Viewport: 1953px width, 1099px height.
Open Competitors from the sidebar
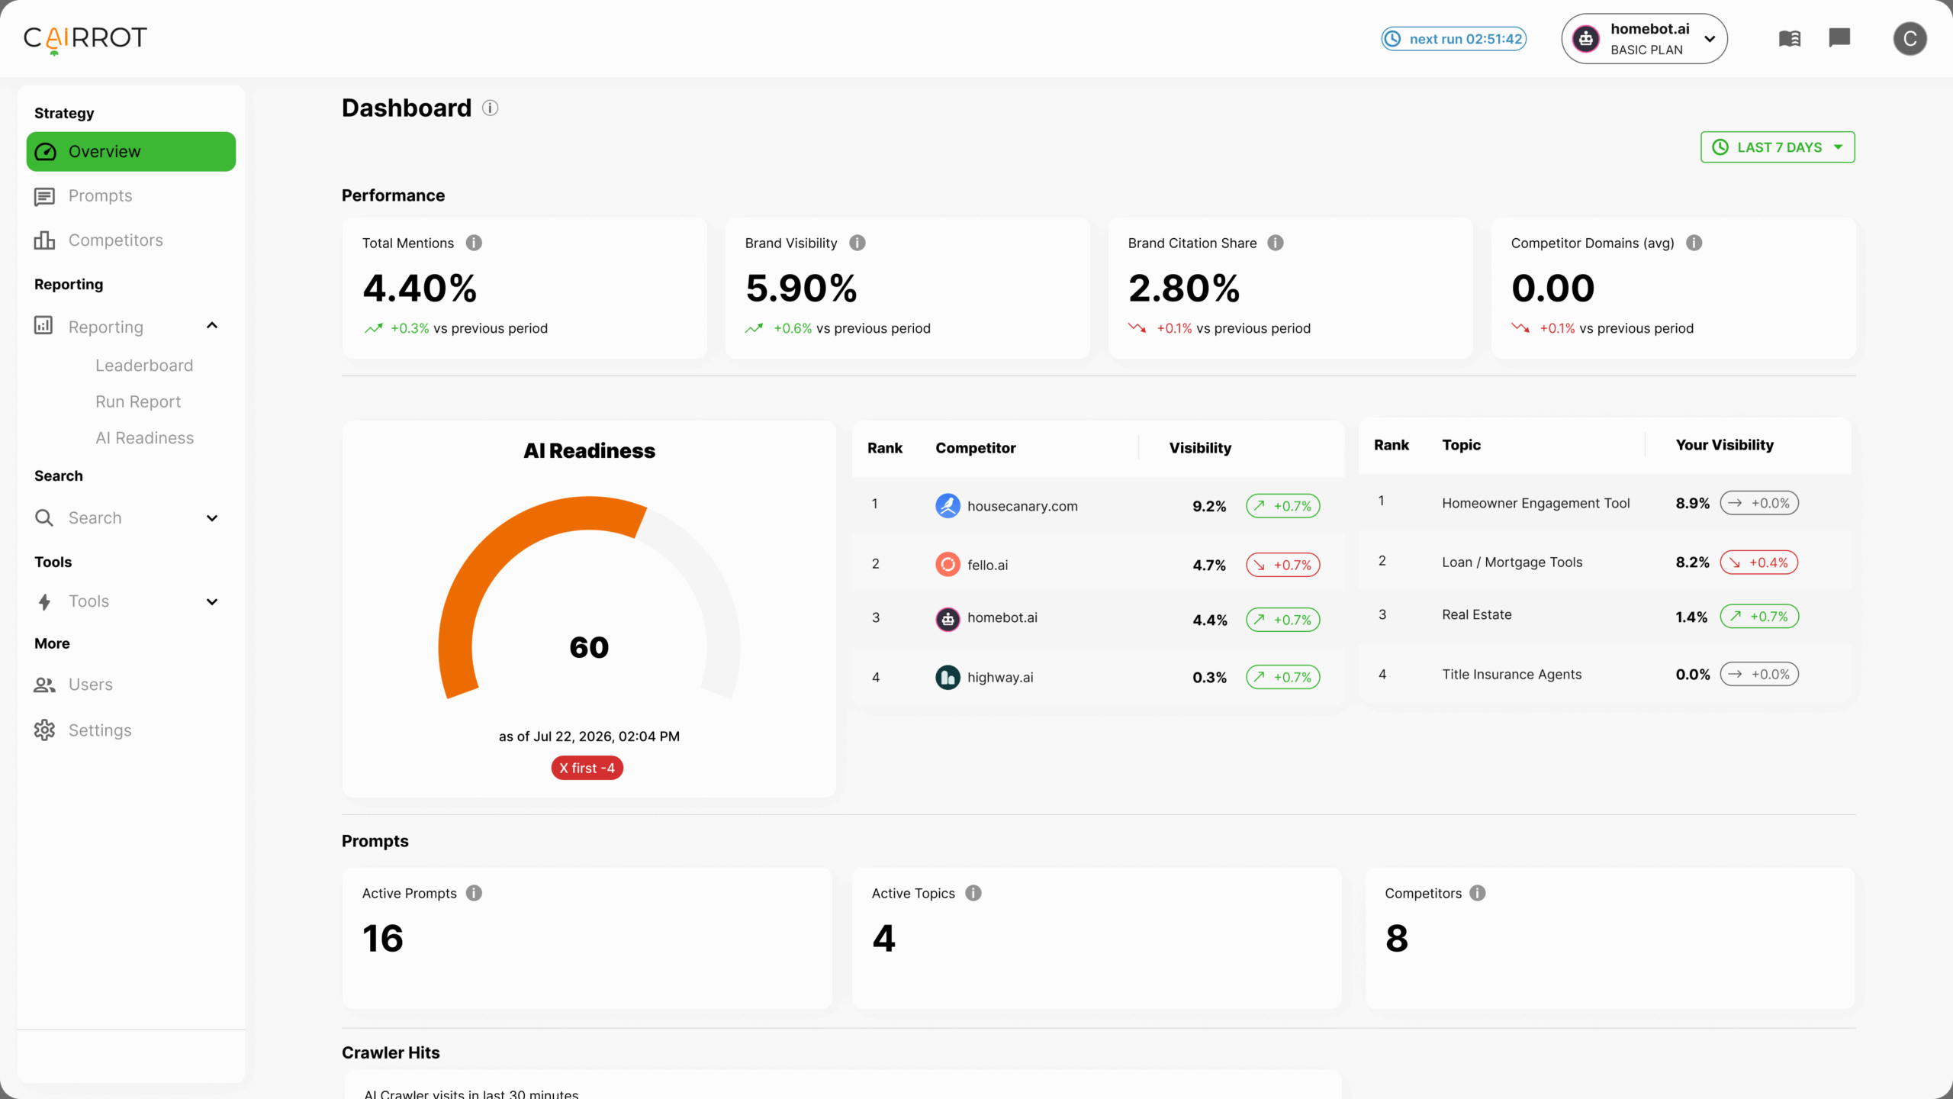115,240
